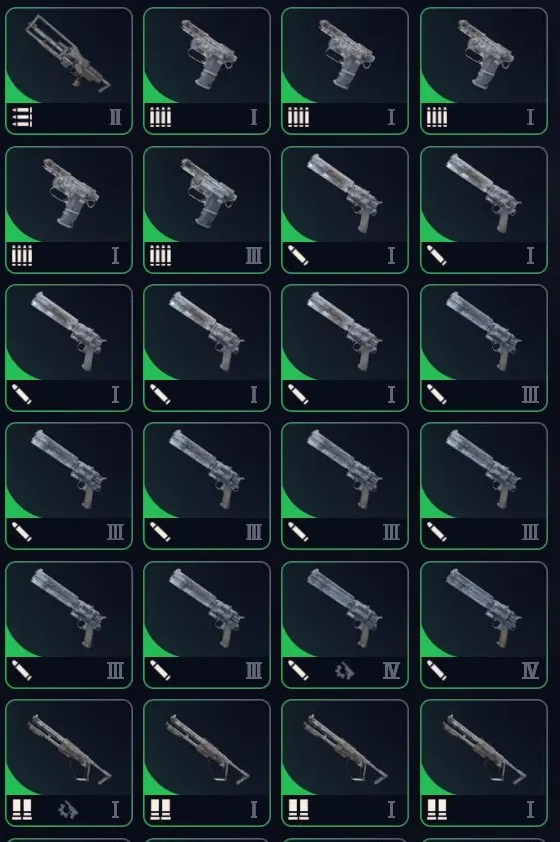The width and height of the screenshot is (560, 842).
Task: Click the heavy ammo icon on the unmodified Tier IV revolver
Action: pyautogui.click(x=436, y=670)
